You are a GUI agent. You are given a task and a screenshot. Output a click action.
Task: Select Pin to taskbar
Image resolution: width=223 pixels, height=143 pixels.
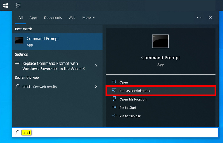[161, 116]
